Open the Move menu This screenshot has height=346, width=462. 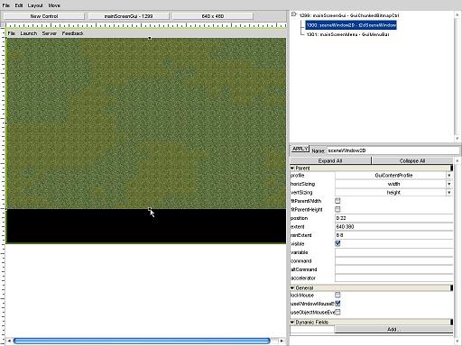pyautogui.click(x=54, y=5)
